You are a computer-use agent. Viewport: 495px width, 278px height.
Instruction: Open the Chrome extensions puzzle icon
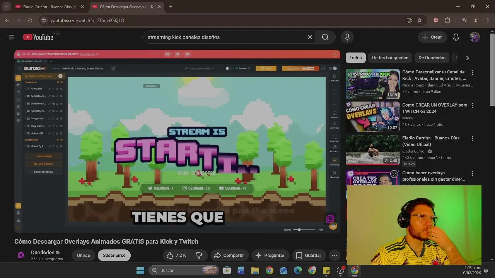[x=448, y=20]
